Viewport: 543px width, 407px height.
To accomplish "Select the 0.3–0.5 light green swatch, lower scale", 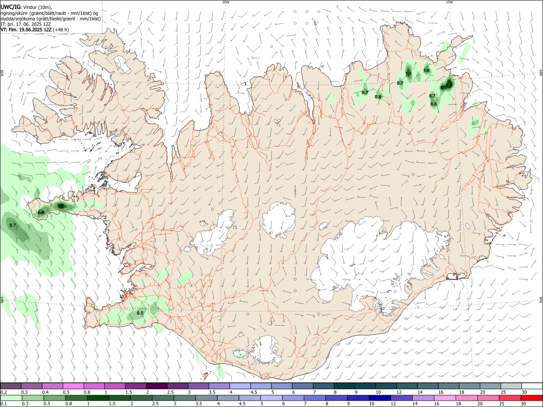I will [33, 398].
